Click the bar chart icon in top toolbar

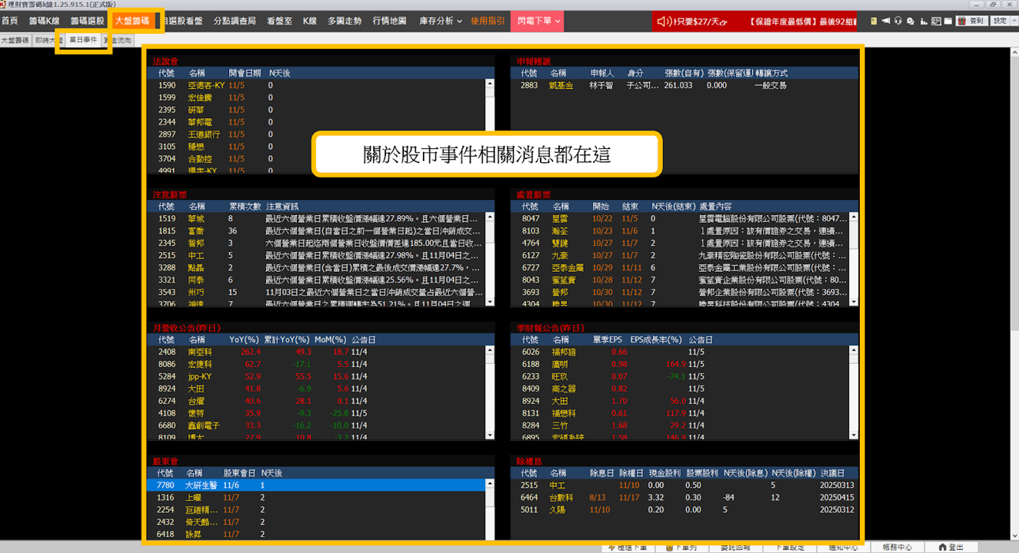click(924, 22)
